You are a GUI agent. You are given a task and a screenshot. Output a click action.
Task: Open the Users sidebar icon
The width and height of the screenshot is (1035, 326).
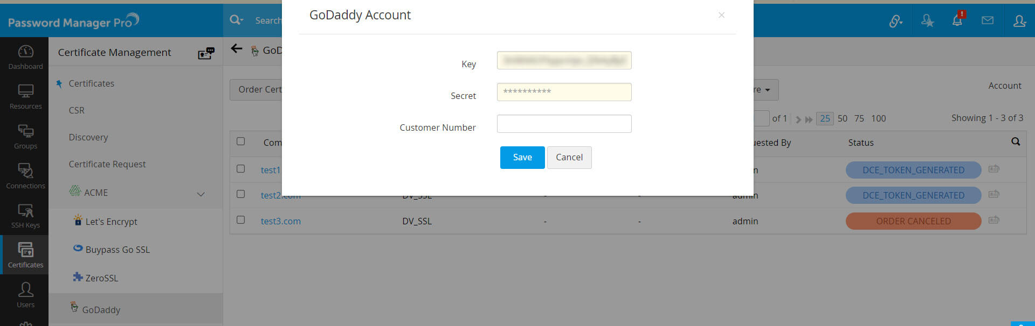pyautogui.click(x=25, y=295)
